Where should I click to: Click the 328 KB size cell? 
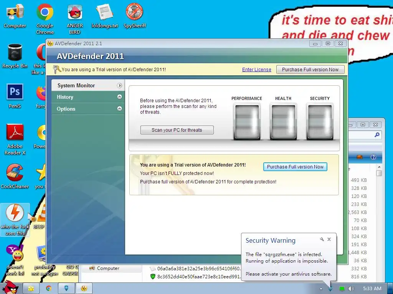(x=359, y=188)
